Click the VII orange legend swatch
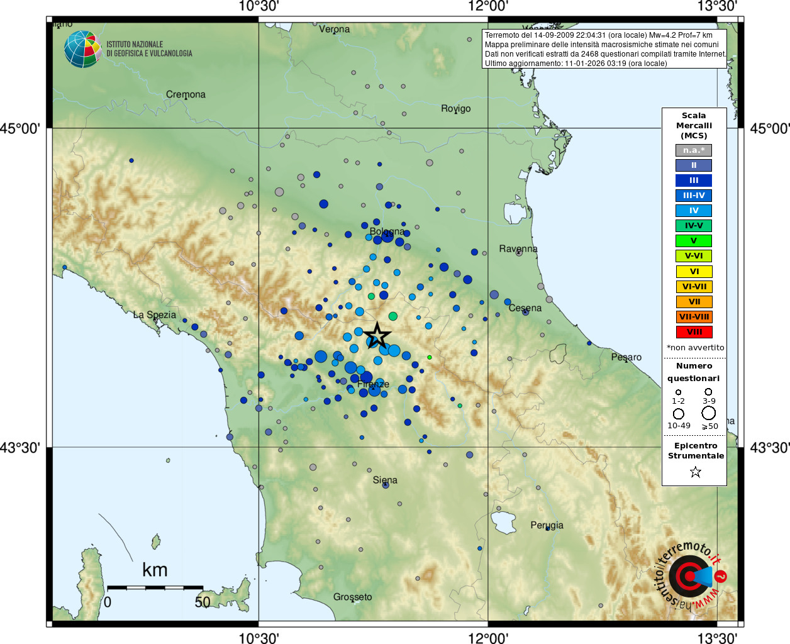The image size is (790, 644). click(694, 302)
